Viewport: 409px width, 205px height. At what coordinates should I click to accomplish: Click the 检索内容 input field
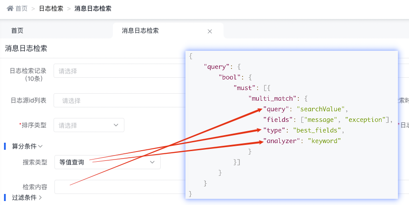click(x=120, y=187)
